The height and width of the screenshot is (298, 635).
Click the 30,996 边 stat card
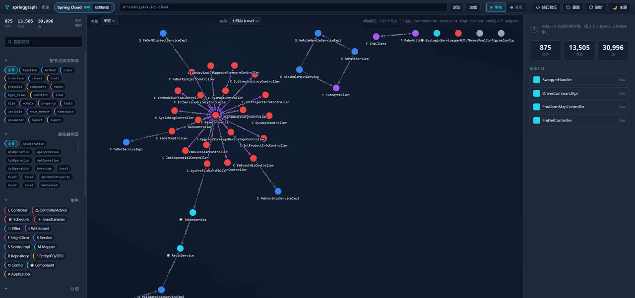[613, 51]
